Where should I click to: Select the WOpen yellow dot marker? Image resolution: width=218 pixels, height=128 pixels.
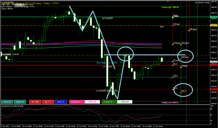(181, 44)
